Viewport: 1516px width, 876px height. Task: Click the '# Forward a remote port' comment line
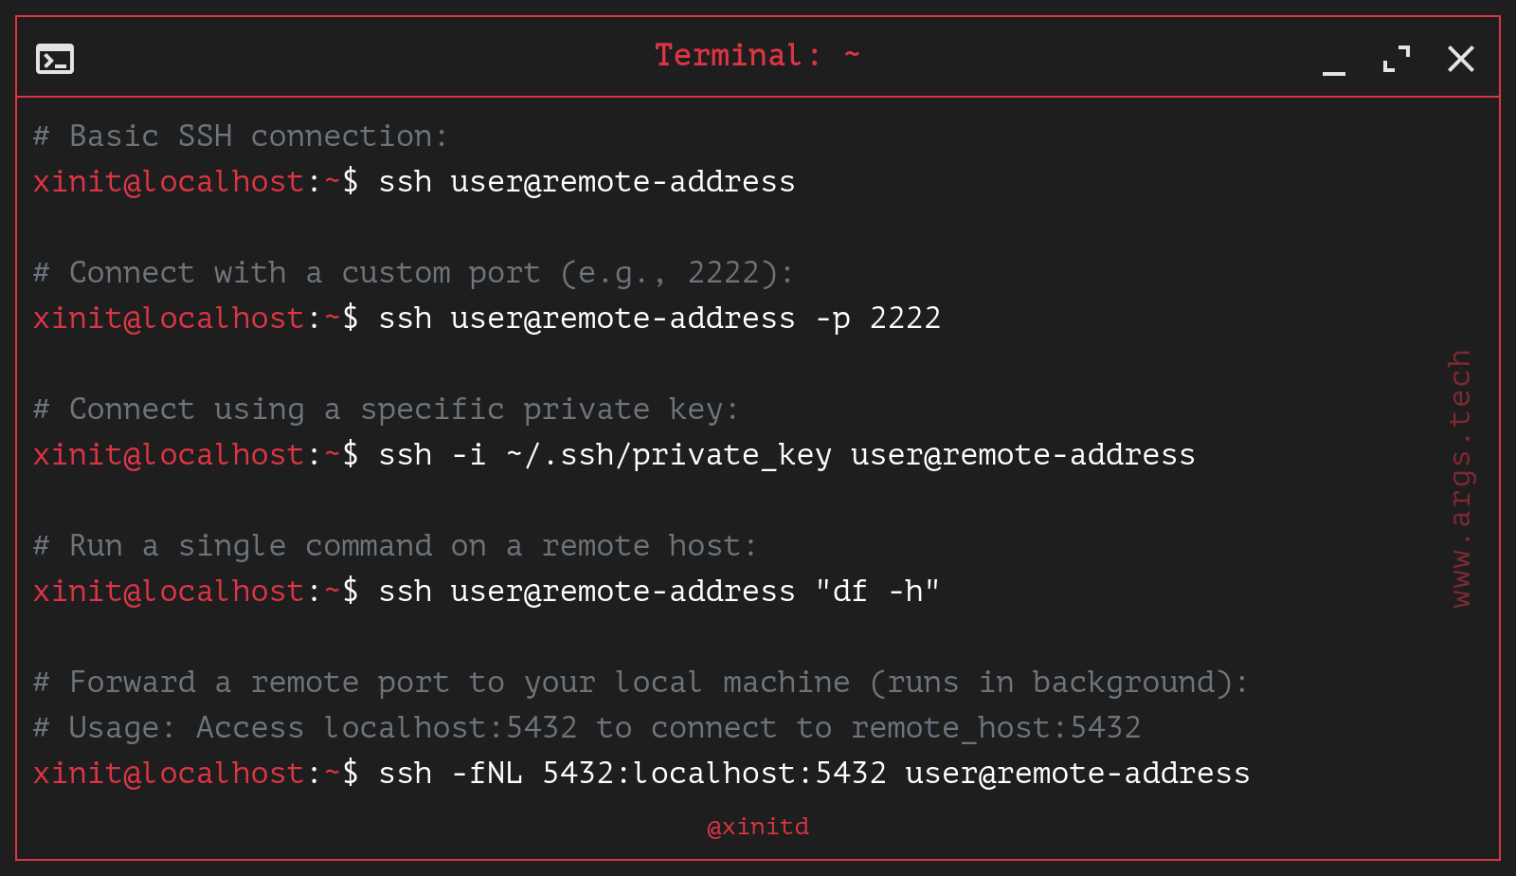(x=641, y=683)
